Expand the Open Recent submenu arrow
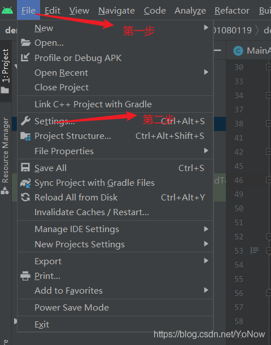271x345 pixels. [x=206, y=72]
